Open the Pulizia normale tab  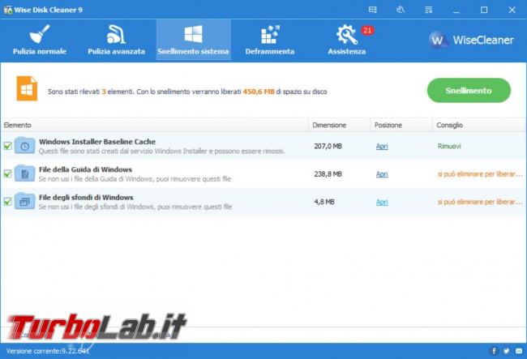(40, 41)
